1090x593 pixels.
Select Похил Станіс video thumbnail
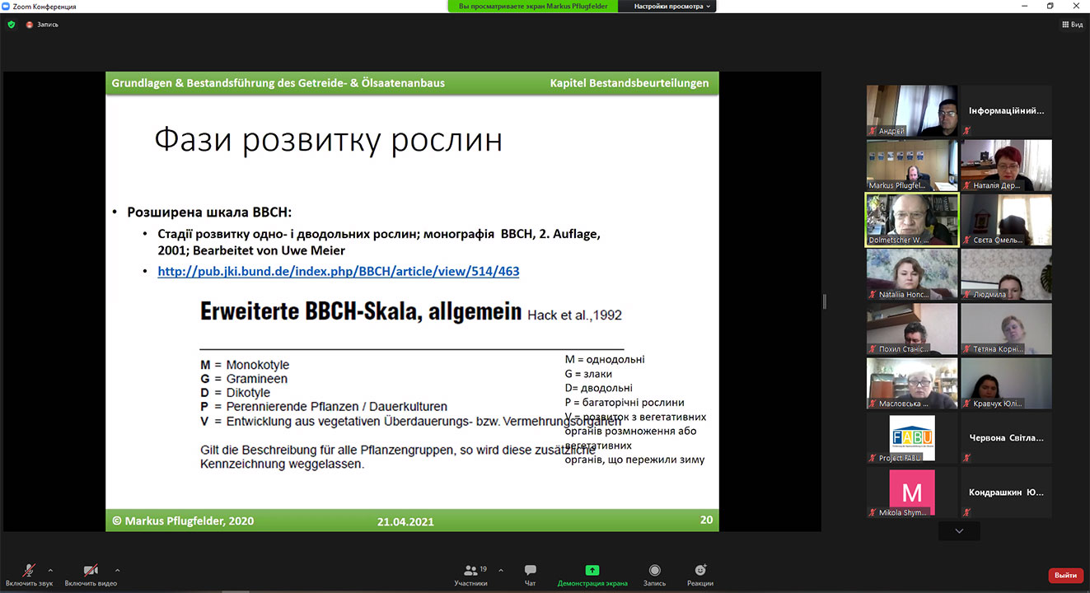coord(911,329)
